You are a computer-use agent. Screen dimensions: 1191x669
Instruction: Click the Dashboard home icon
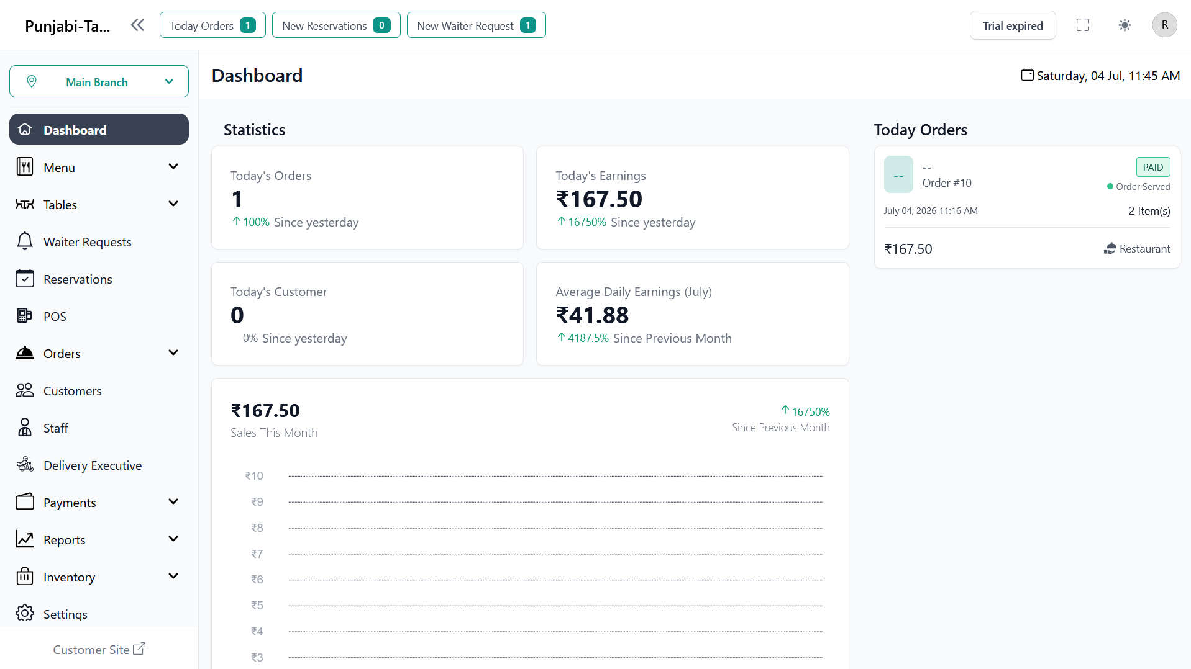(25, 130)
